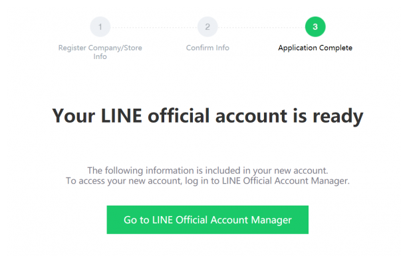Click the Application Complete step label
The height and width of the screenshot is (256, 401).
[315, 48]
